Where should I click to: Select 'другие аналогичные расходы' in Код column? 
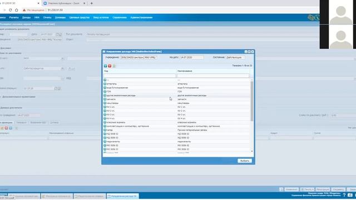click(x=121, y=96)
